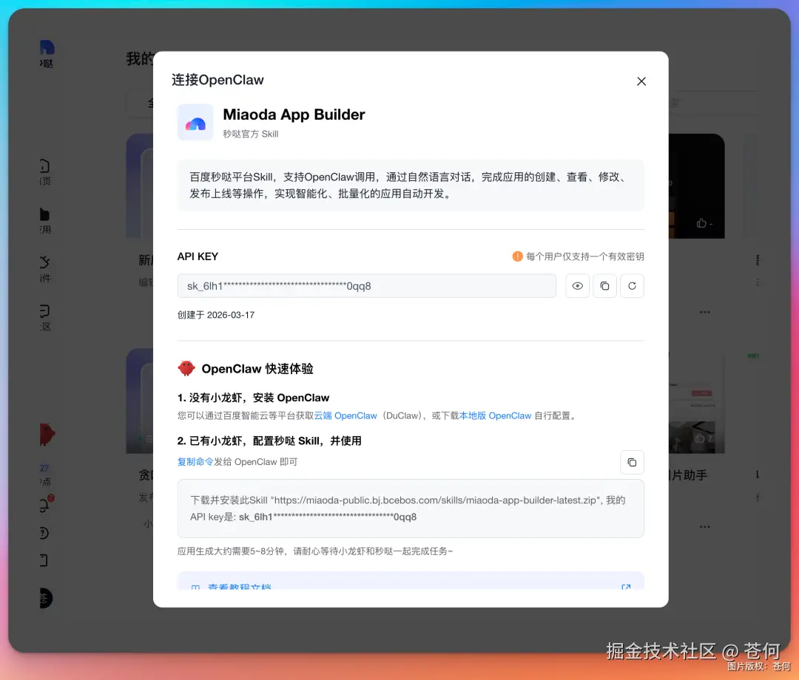Open notifications via the badged bell icon

pos(43,506)
